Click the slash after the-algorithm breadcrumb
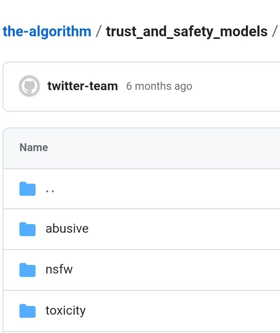The height and width of the screenshot is (333, 280). [98, 31]
